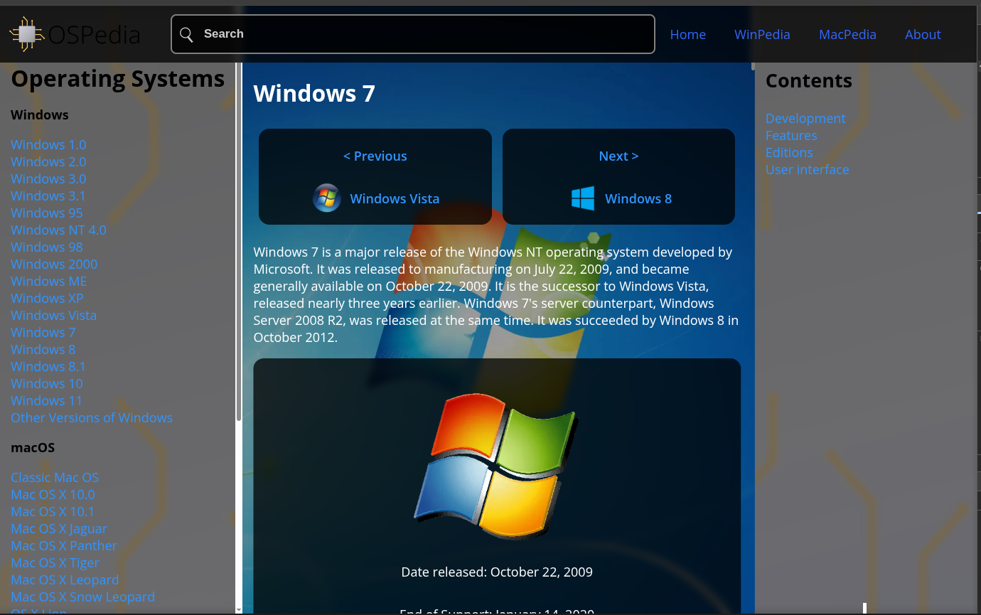Type in the Search input field
Screen dimensions: 981x615
[x=427, y=34]
